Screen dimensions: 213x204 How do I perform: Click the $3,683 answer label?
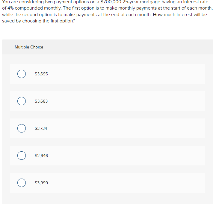(41, 101)
